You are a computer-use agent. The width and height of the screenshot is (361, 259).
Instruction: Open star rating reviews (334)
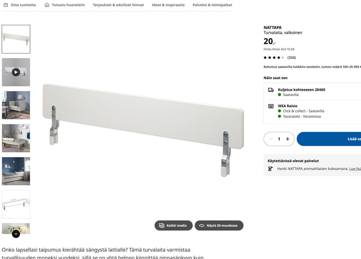(280, 58)
